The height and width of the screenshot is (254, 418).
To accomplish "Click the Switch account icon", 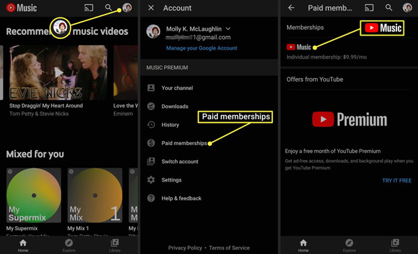I will [151, 161].
